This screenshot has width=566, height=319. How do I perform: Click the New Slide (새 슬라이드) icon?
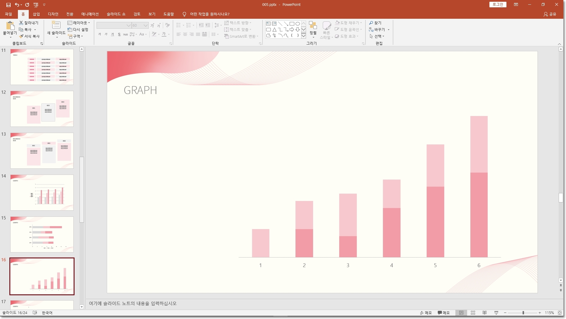[x=56, y=25]
